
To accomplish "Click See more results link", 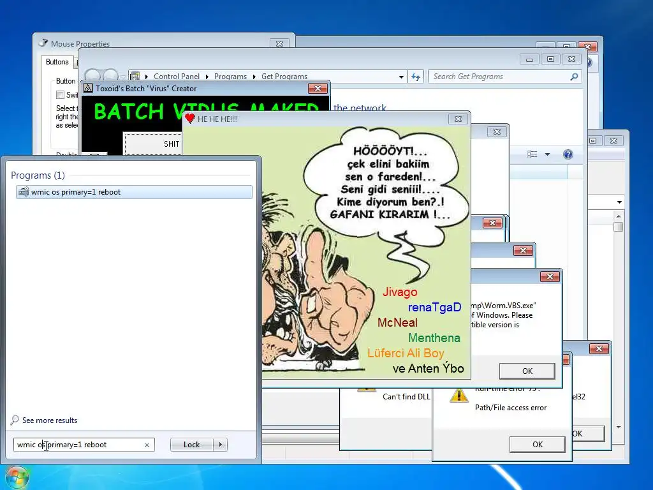I will coord(50,420).
